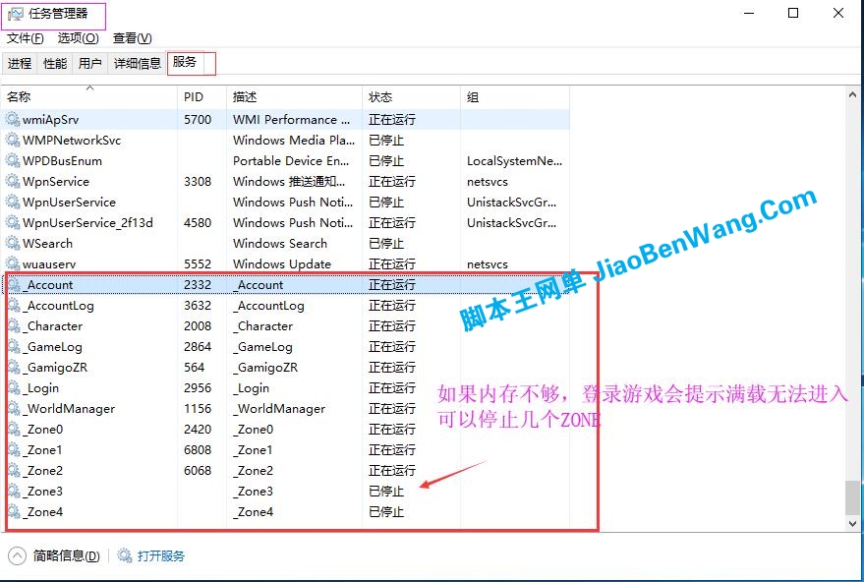Click the gear icon beside _Zone4
The image size is (864, 582).
(x=15, y=511)
